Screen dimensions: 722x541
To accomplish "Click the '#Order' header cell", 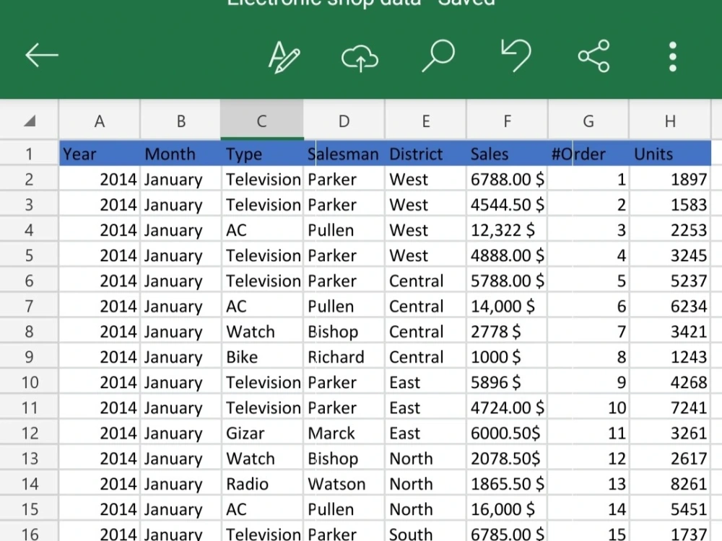I will (x=588, y=154).
